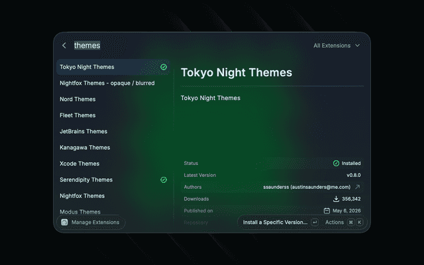
Task: Click the 356,342 downloads count
Action: (351, 199)
